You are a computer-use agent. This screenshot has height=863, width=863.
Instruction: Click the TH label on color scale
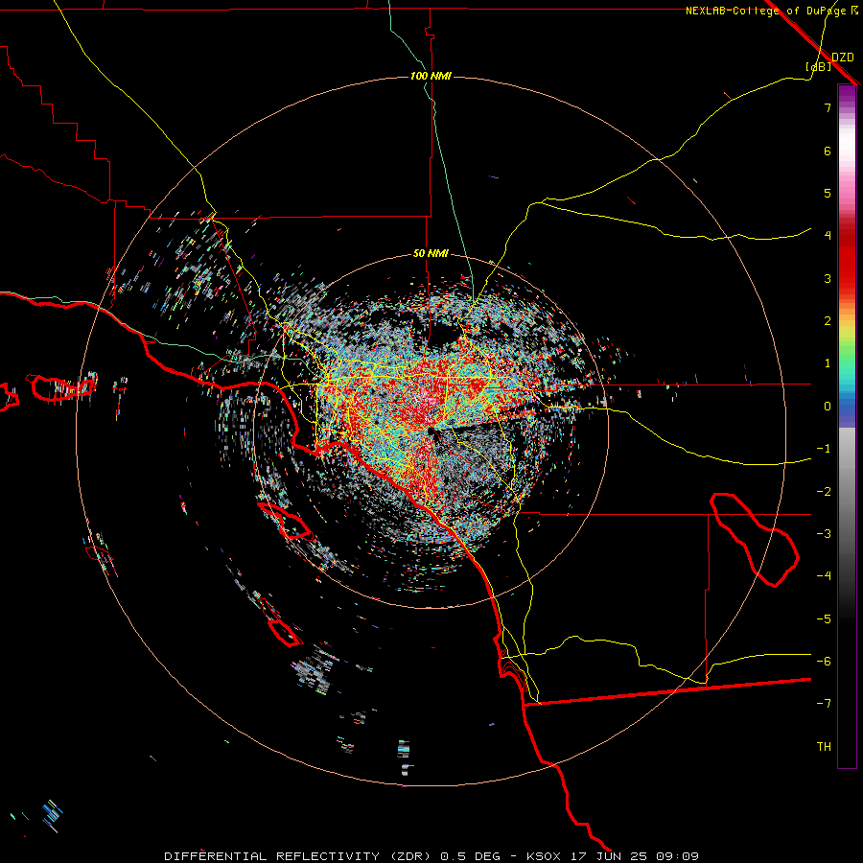click(824, 747)
